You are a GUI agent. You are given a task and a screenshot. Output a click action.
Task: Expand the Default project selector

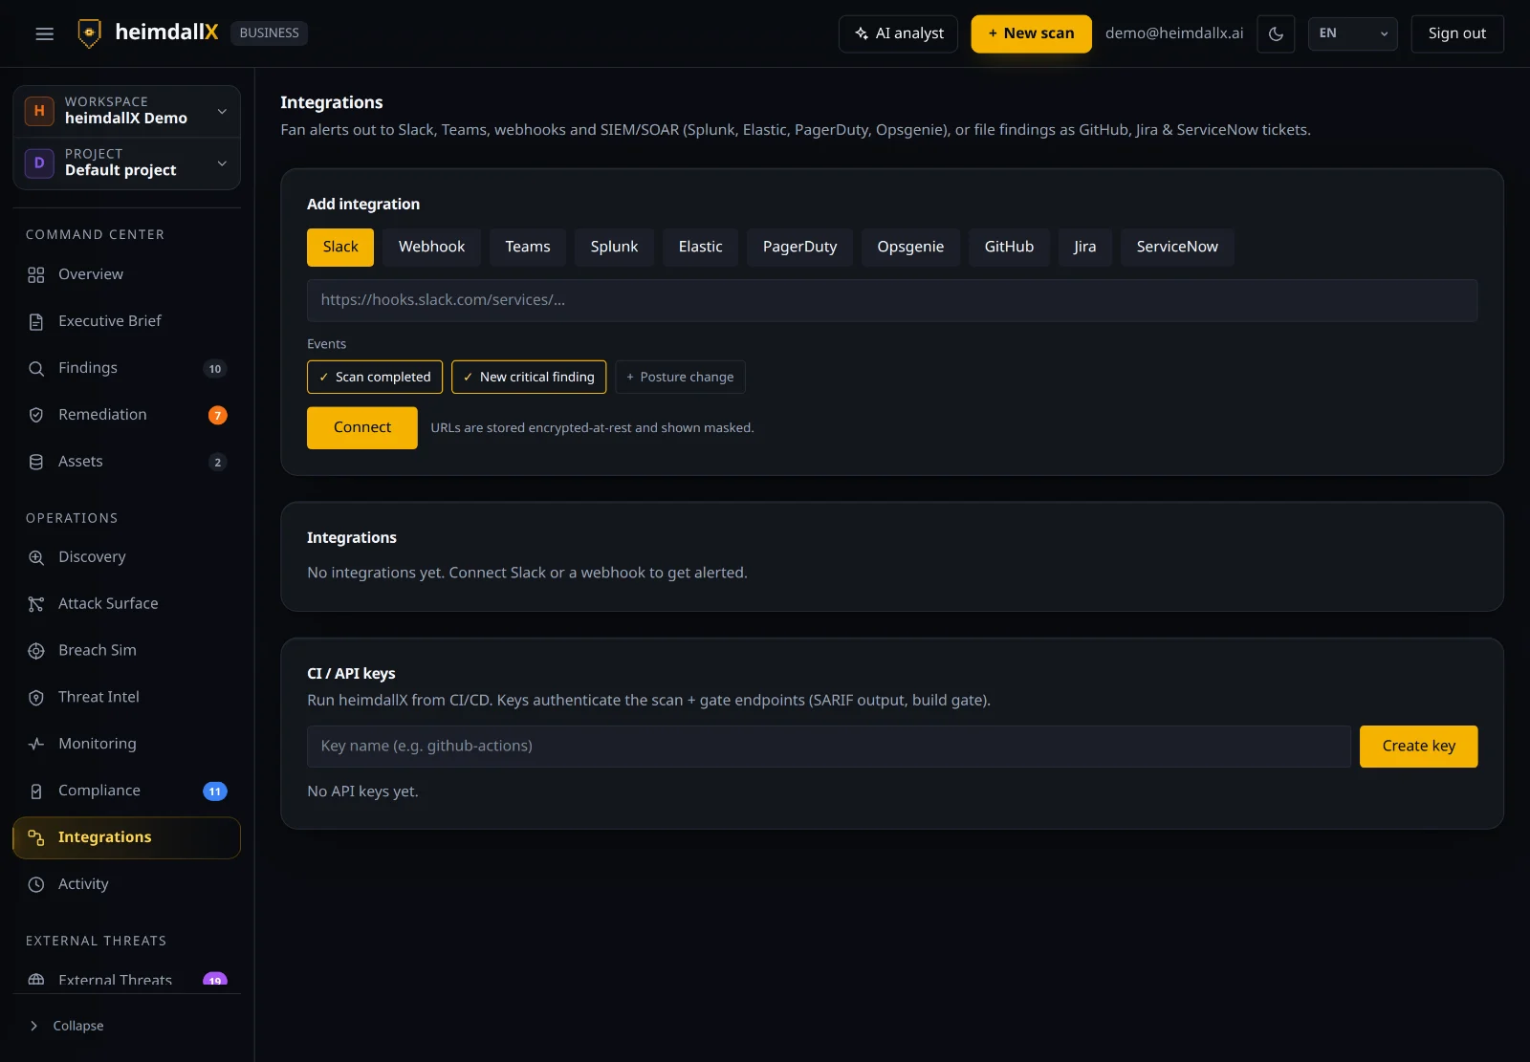click(x=126, y=163)
